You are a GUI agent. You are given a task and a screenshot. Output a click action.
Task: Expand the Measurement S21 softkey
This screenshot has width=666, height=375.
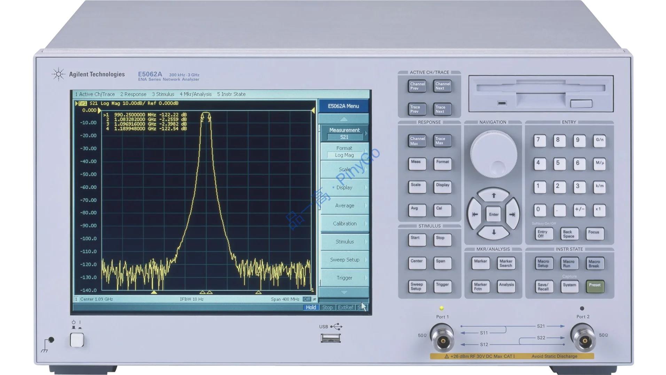pyautogui.click(x=344, y=133)
